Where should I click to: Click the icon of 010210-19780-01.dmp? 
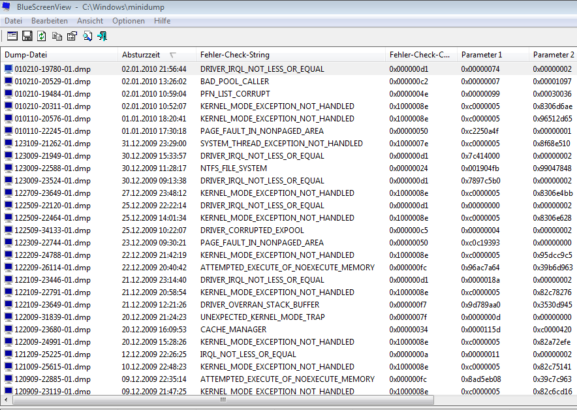click(8, 69)
